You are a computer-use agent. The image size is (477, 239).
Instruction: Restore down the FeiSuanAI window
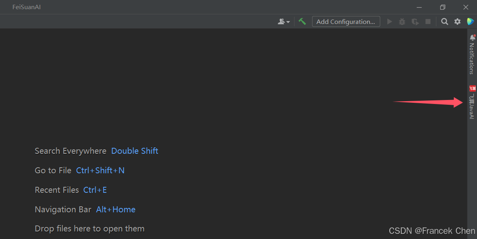coord(443,7)
